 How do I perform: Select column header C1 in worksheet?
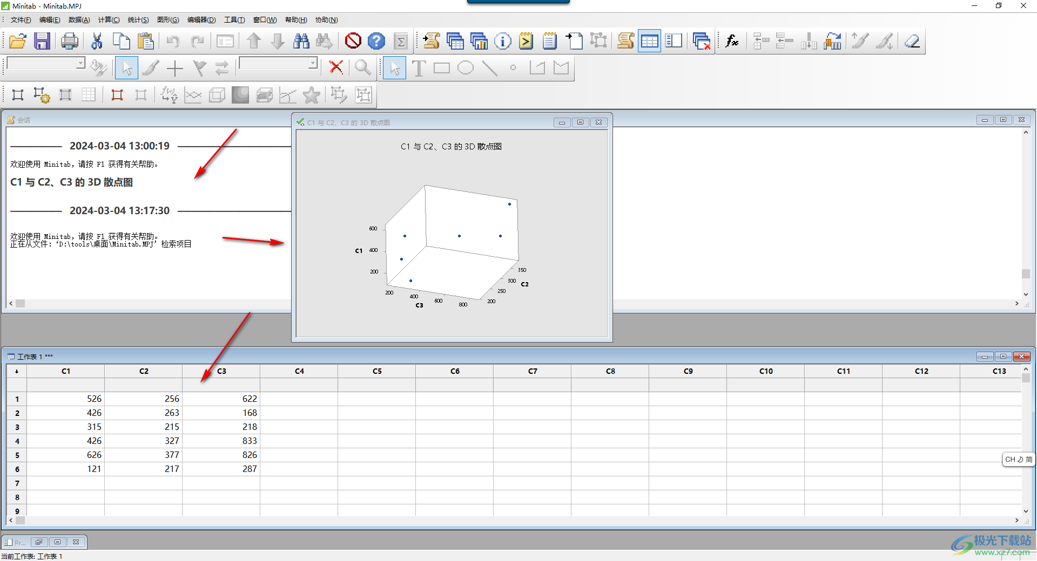point(66,371)
